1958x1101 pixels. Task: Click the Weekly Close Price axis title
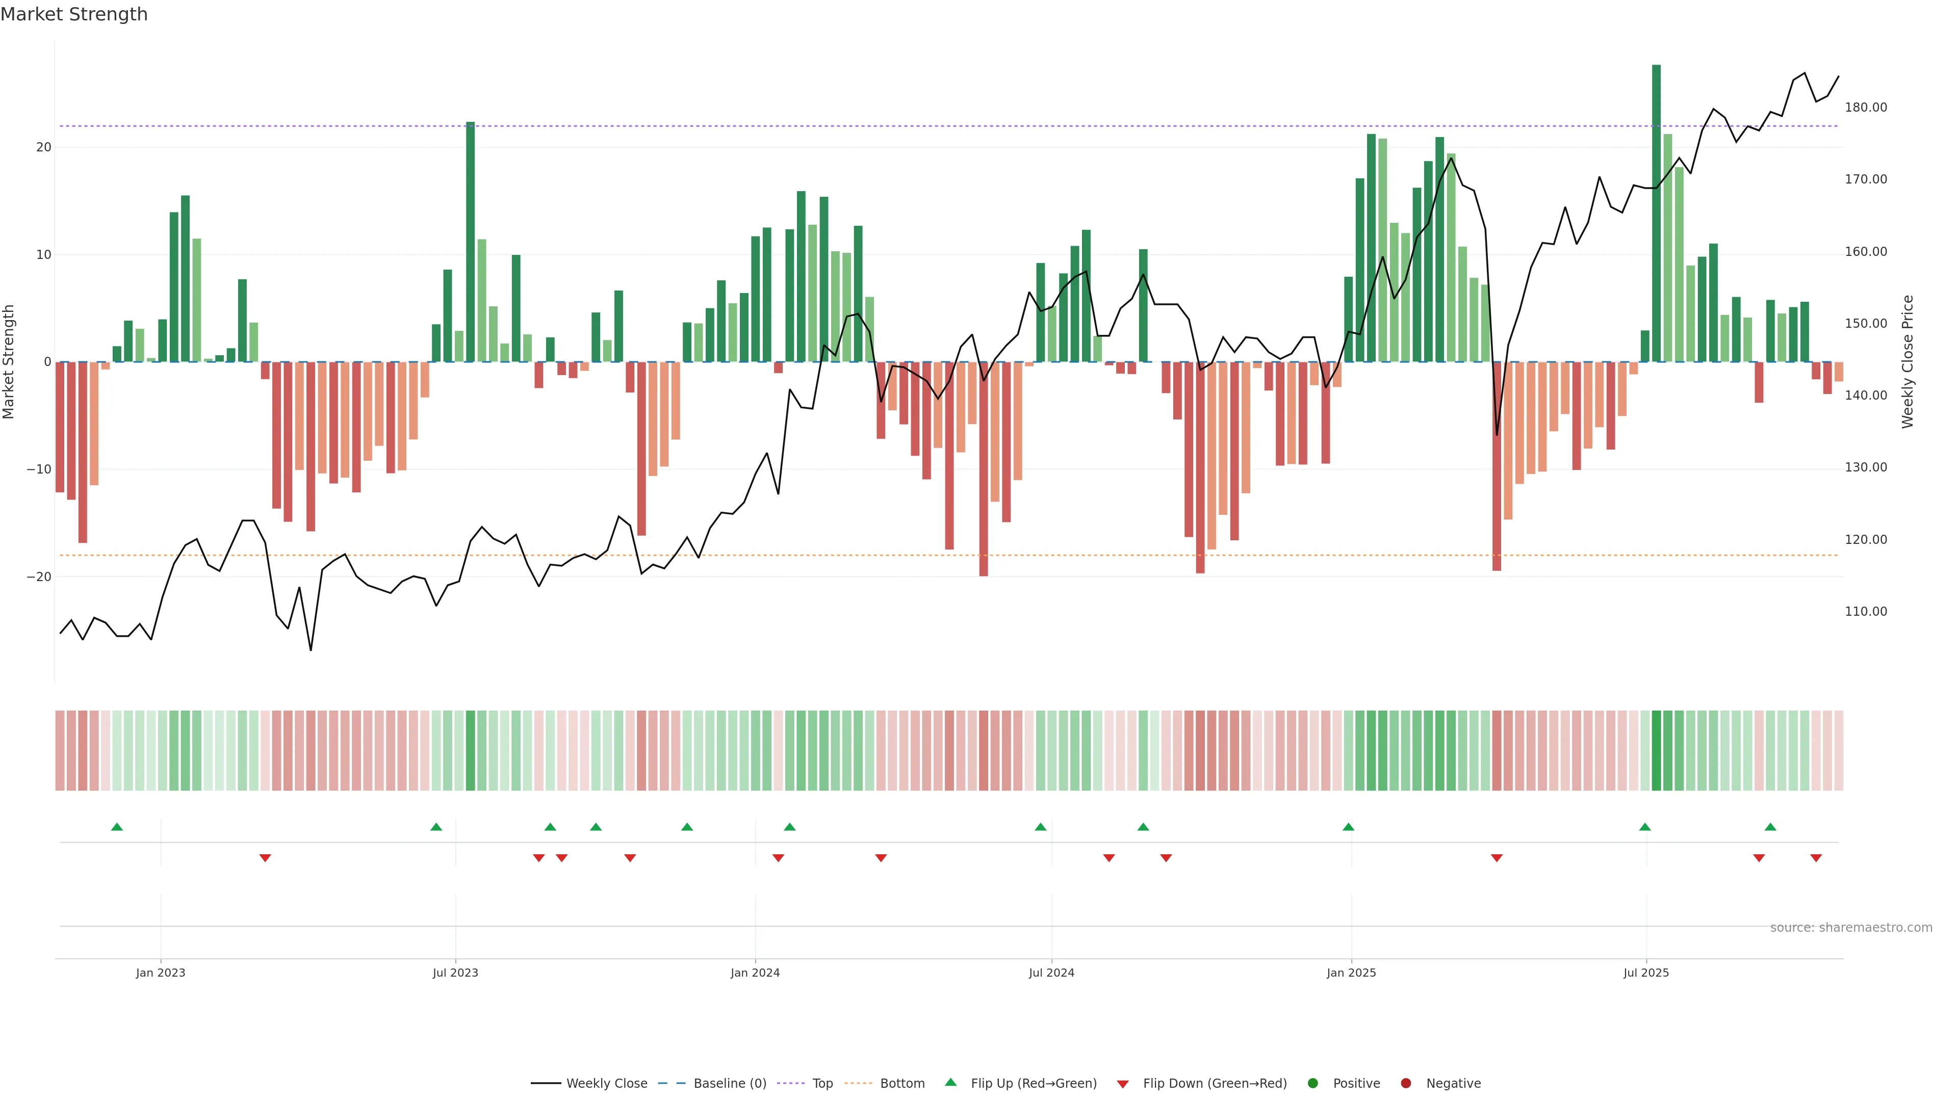point(1908,362)
